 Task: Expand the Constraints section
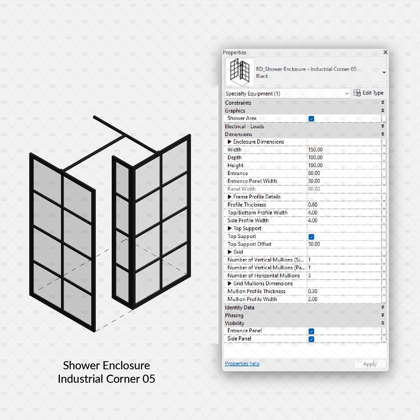pos(383,103)
